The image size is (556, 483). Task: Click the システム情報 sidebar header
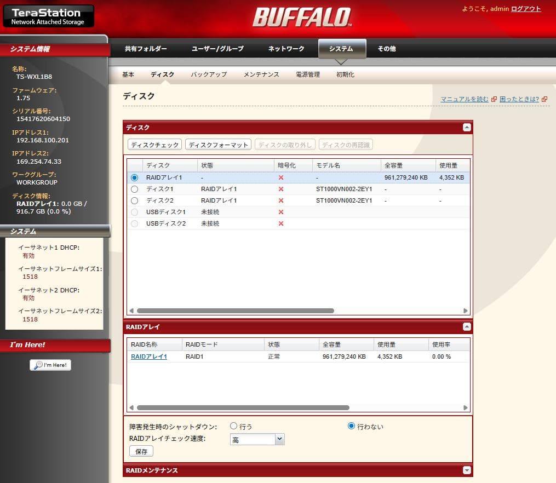(55, 49)
